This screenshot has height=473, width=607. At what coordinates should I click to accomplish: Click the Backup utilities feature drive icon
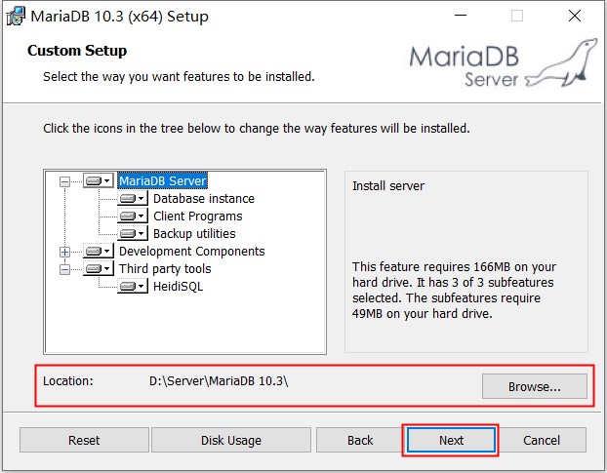133,234
